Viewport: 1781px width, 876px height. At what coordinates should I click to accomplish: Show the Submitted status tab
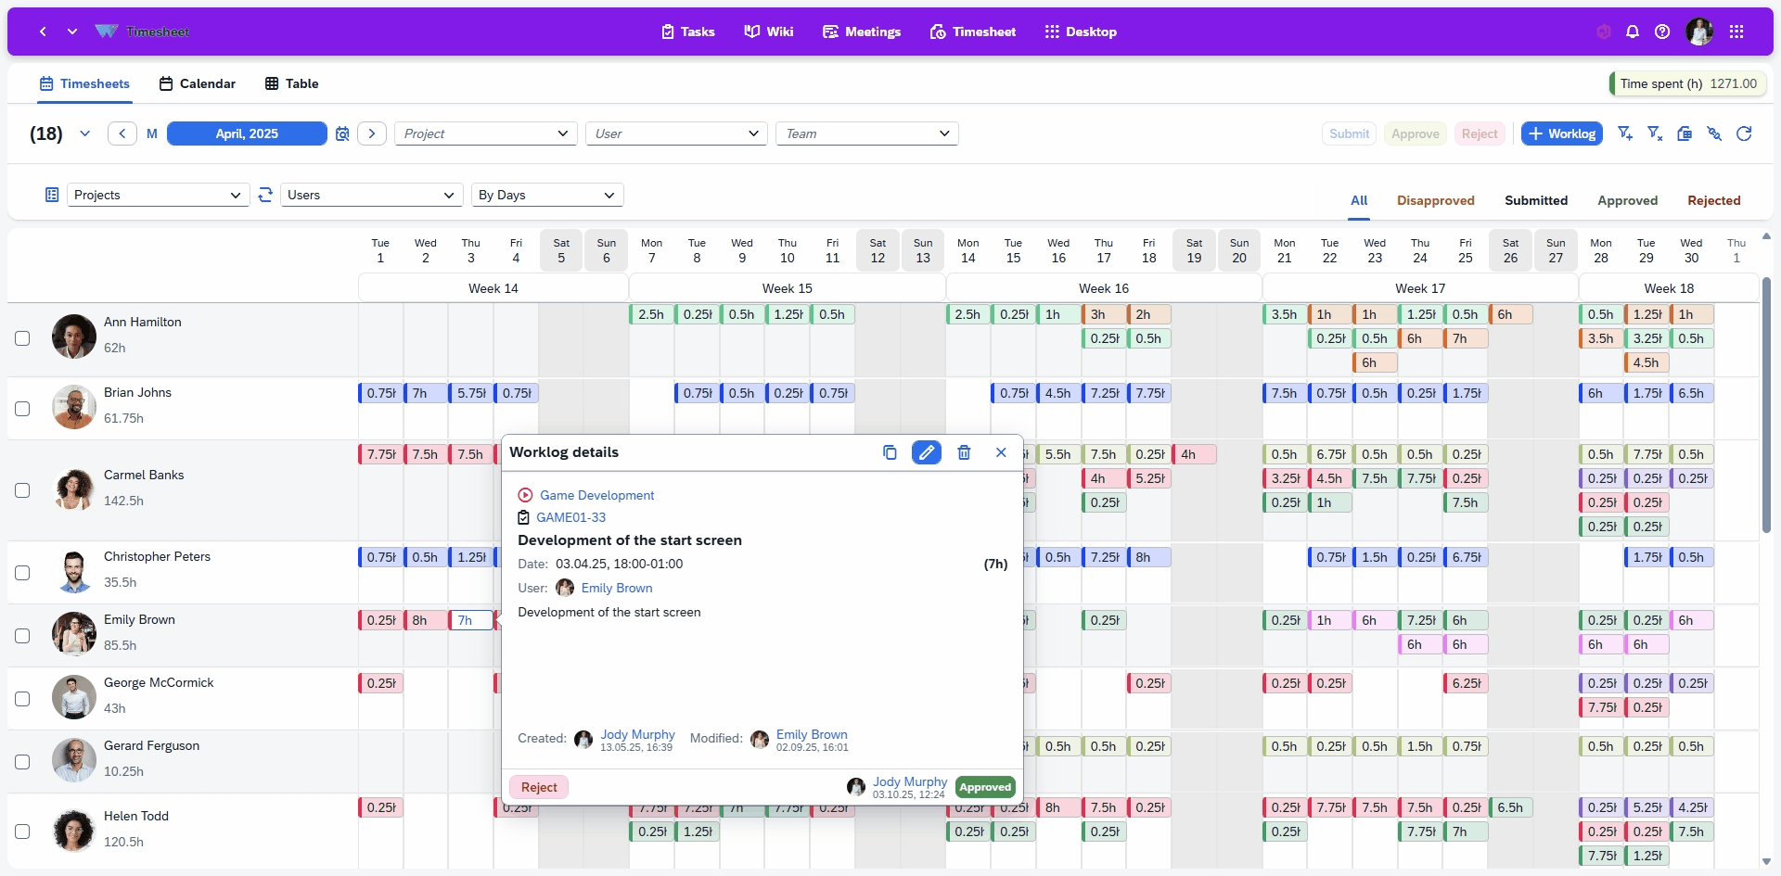1535,200
